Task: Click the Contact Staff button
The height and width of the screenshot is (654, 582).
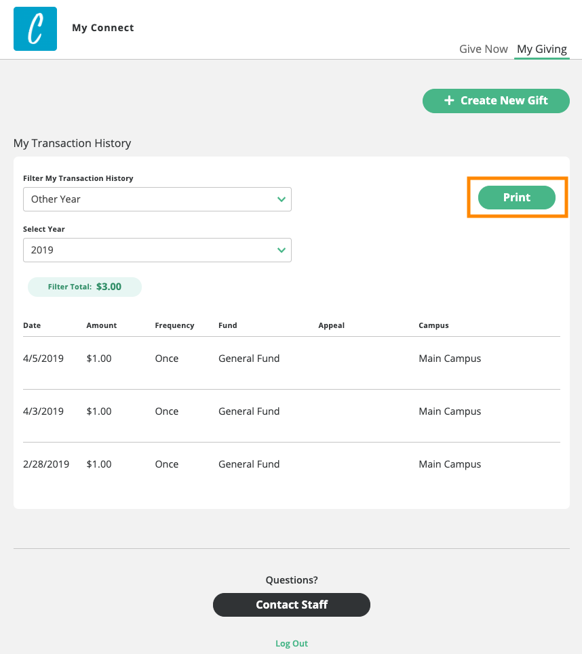Action: [x=292, y=605]
